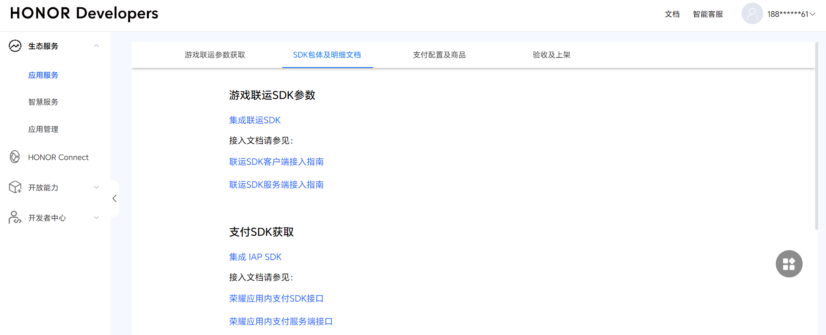
Task: Click the HONOR Connect sidebar icon
Action: point(15,157)
